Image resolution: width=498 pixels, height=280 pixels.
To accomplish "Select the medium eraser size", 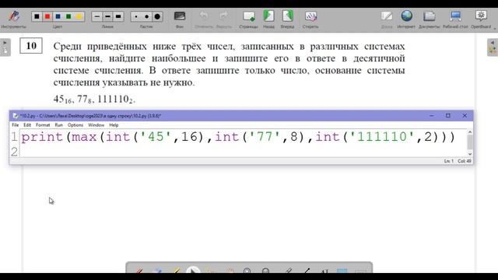I will (x=147, y=16).
